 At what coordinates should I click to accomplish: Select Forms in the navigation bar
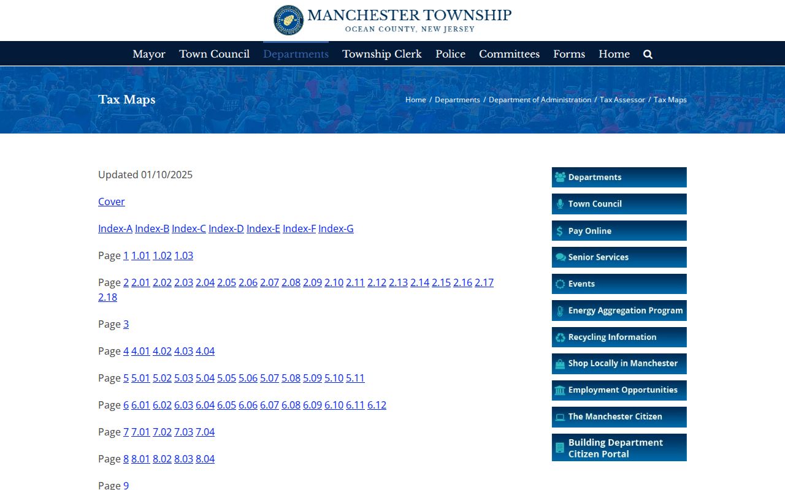(x=569, y=54)
